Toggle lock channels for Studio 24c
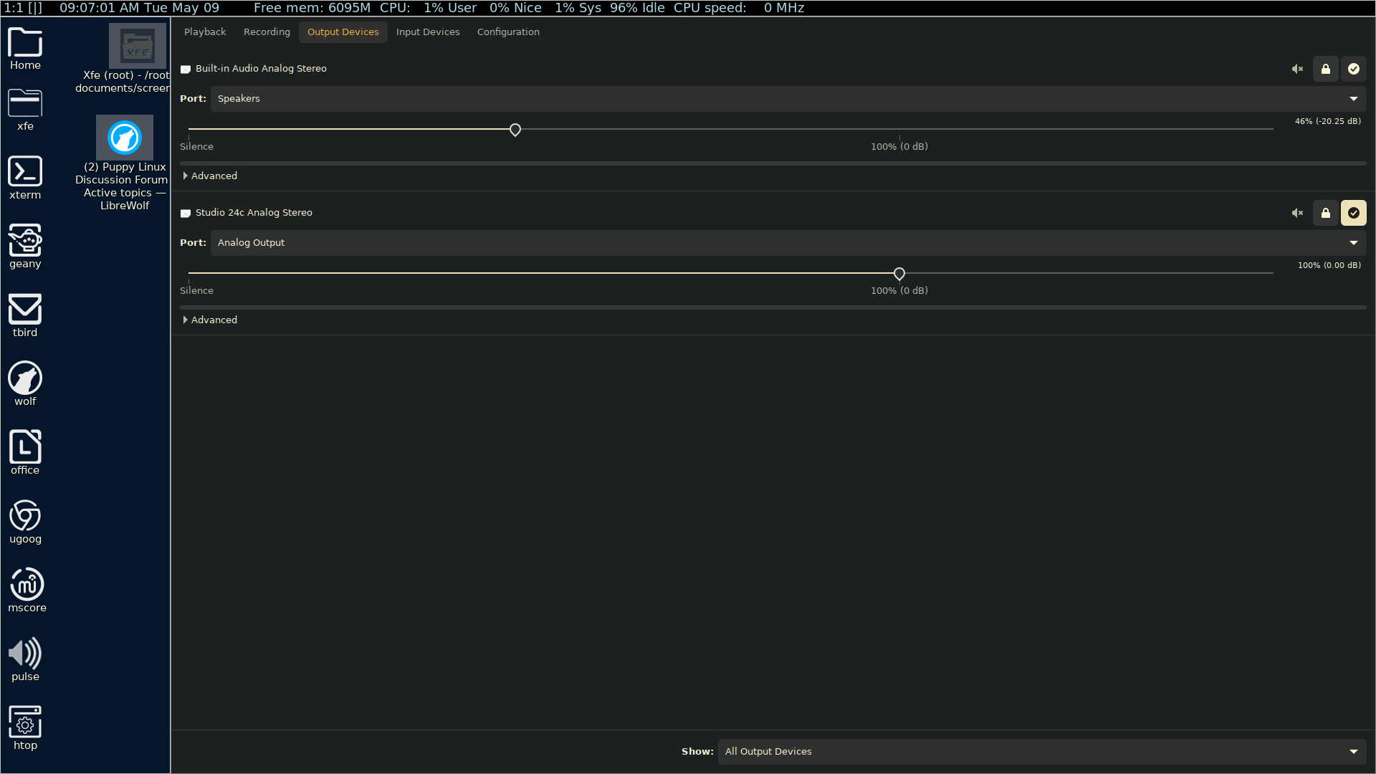The image size is (1376, 774). (x=1326, y=213)
